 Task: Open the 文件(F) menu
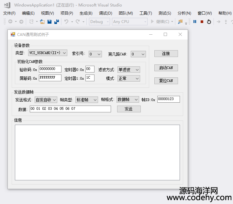[x=9, y=13]
